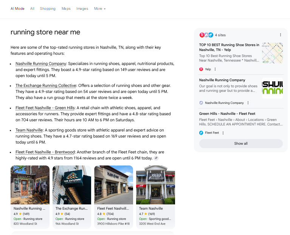
Task: Click the Yelp logo icon under the first source
Action: (x=201, y=69)
